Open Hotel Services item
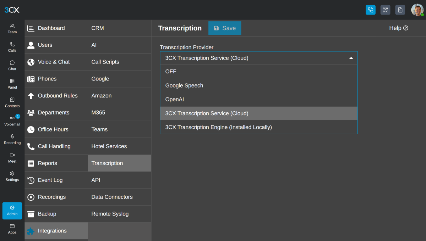 point(120,146)
